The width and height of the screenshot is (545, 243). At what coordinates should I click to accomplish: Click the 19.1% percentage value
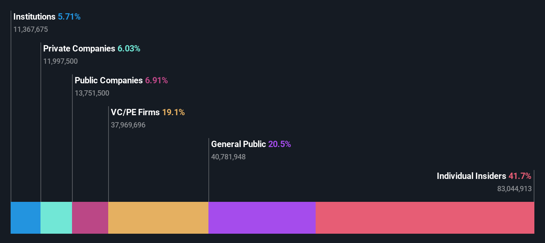click(173, 112)
